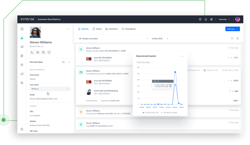Search within Personal data section

[x=64, y=62]
